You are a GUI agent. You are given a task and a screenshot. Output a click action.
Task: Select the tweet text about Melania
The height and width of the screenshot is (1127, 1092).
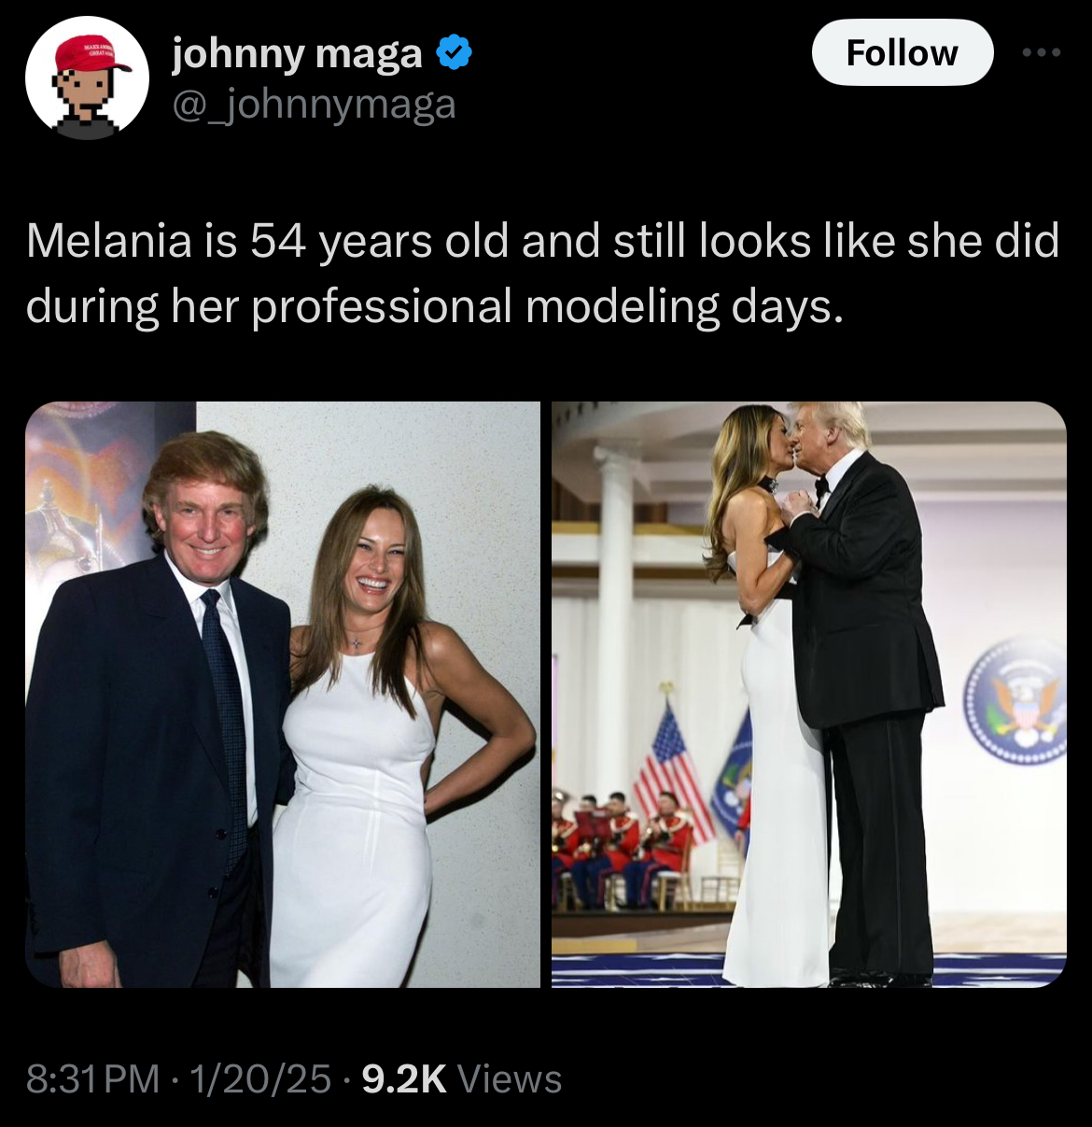542,273
